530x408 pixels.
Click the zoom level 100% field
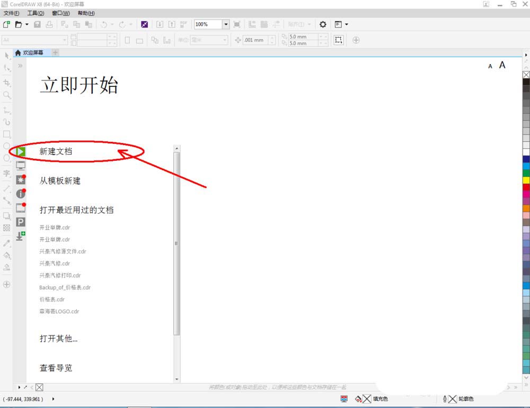tap(208, 24)
